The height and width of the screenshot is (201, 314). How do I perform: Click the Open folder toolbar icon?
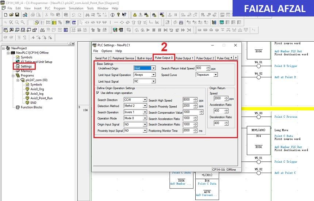coord(11,15)
